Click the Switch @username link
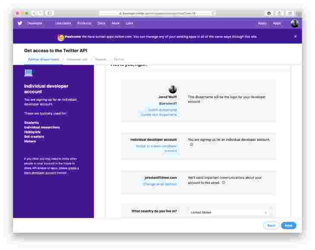Viewport: 315px width, 250px height. (x=163, y=110)
